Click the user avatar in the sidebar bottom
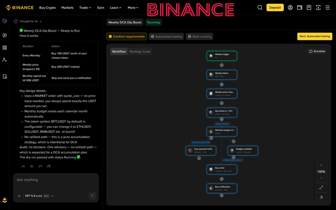336x210 pixels. pos(4,200)
